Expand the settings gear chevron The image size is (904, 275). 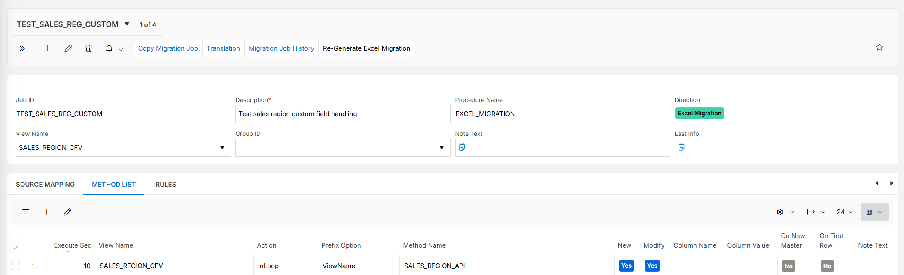(792, 212)
